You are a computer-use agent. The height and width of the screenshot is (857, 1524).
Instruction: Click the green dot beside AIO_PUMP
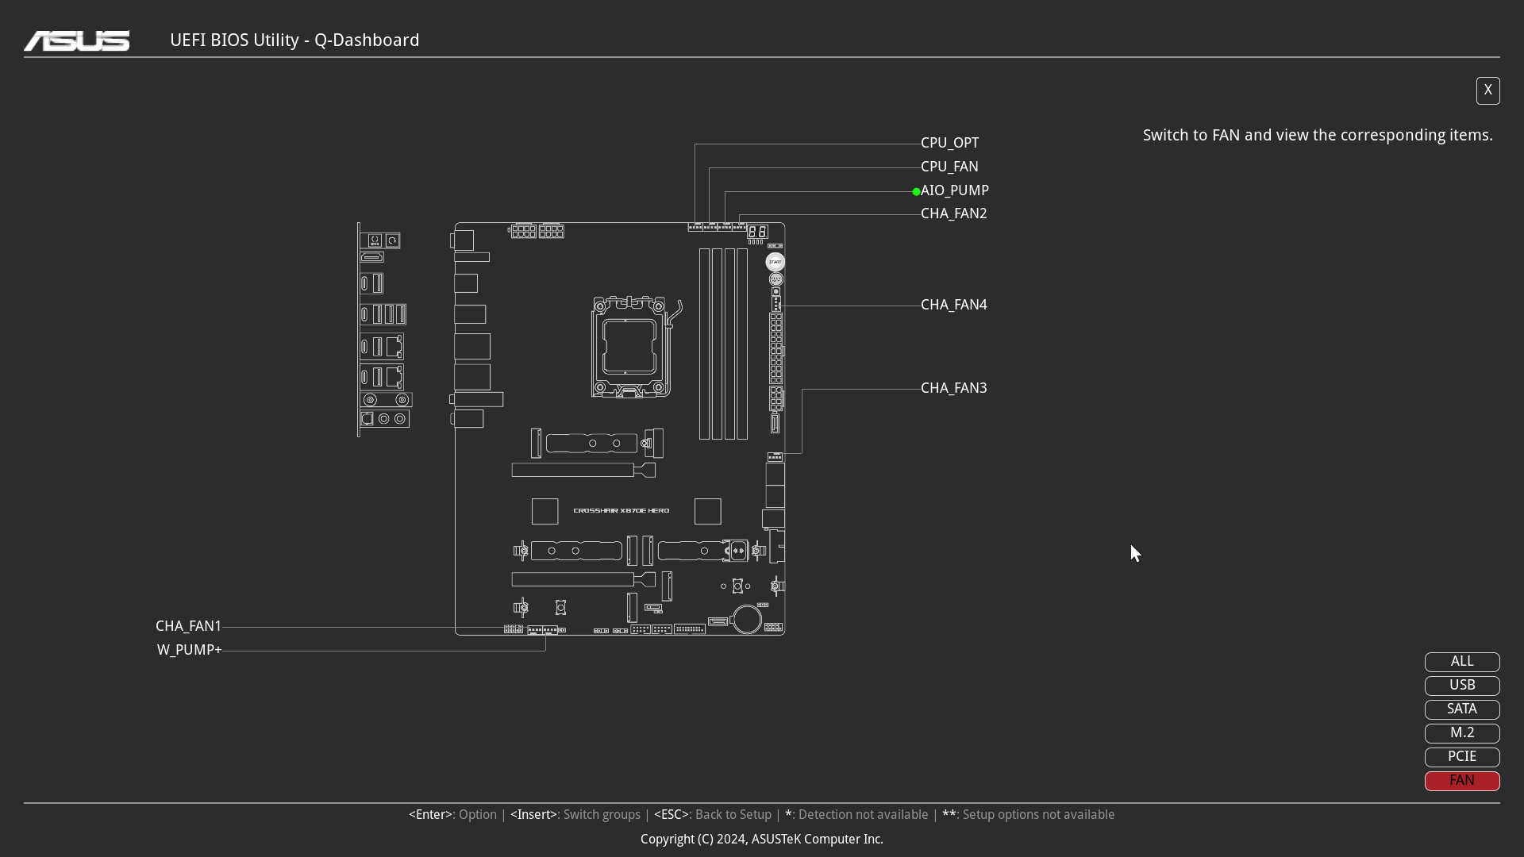click(916, 191)
